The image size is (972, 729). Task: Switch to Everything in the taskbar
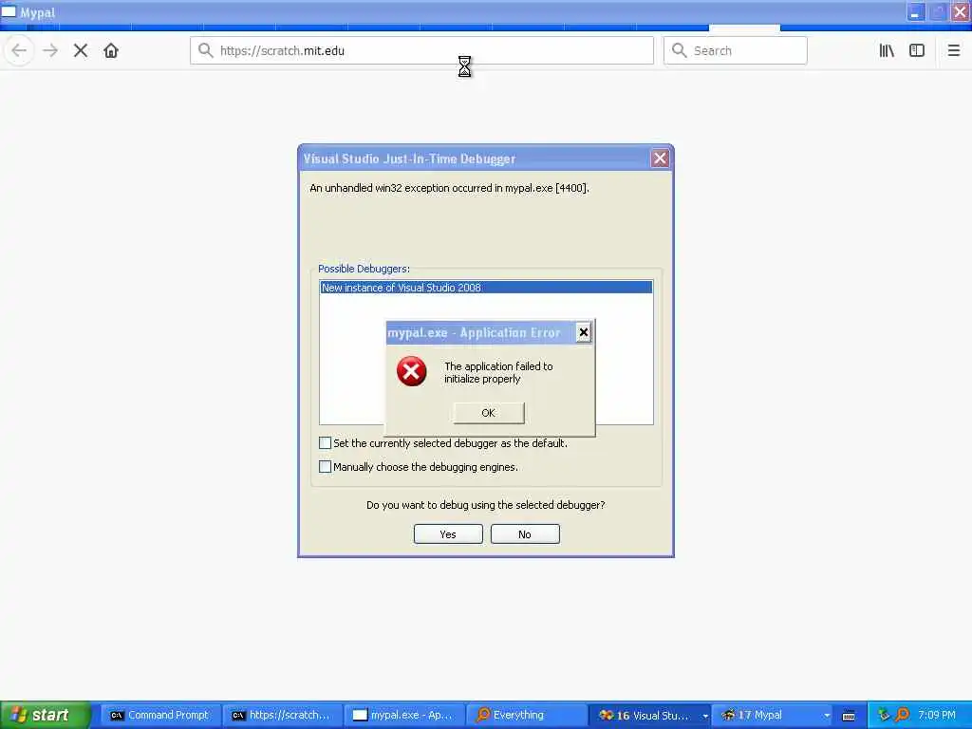click(524, 715)
